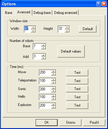The image size is (108, 129).
Task: Increase the Height value with up arrow
Action: [67, 27]
